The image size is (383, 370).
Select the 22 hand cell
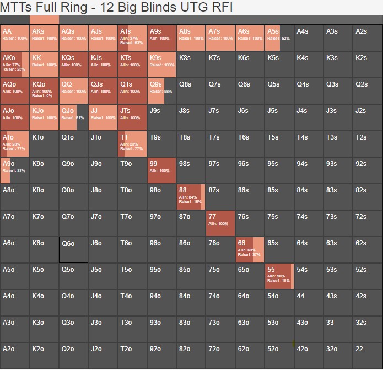click(x=368, y=356)
